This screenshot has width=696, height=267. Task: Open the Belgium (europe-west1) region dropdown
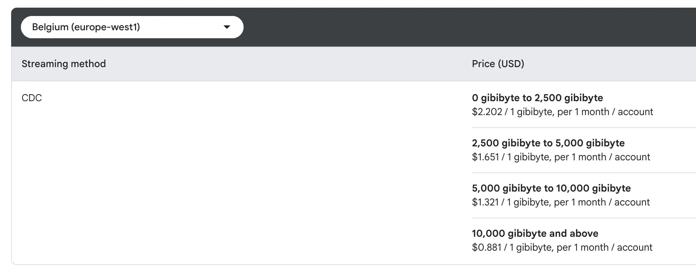tap(132, 27)
